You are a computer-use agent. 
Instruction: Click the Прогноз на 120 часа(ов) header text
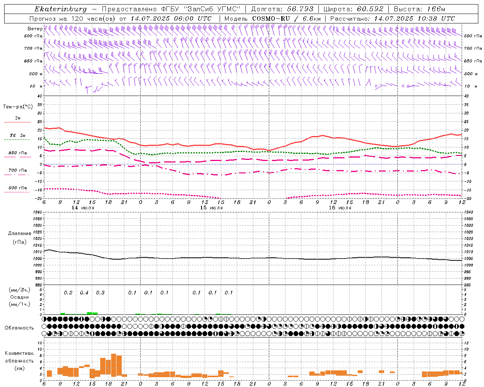click(121, 19)
